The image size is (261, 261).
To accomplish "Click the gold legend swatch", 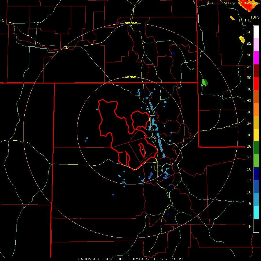I will 256,123.
